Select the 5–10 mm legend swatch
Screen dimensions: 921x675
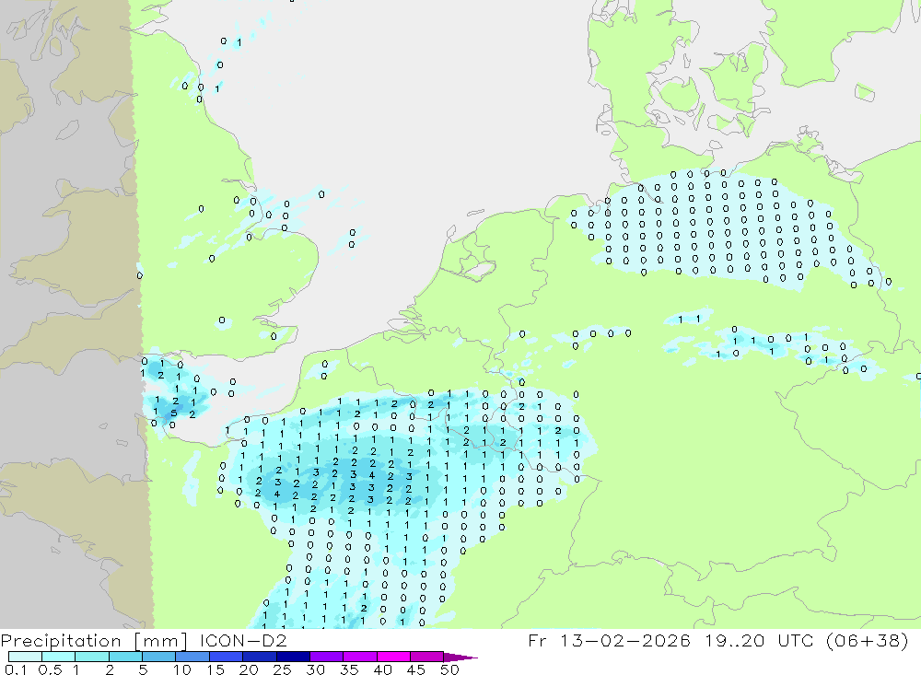point(158,657)
